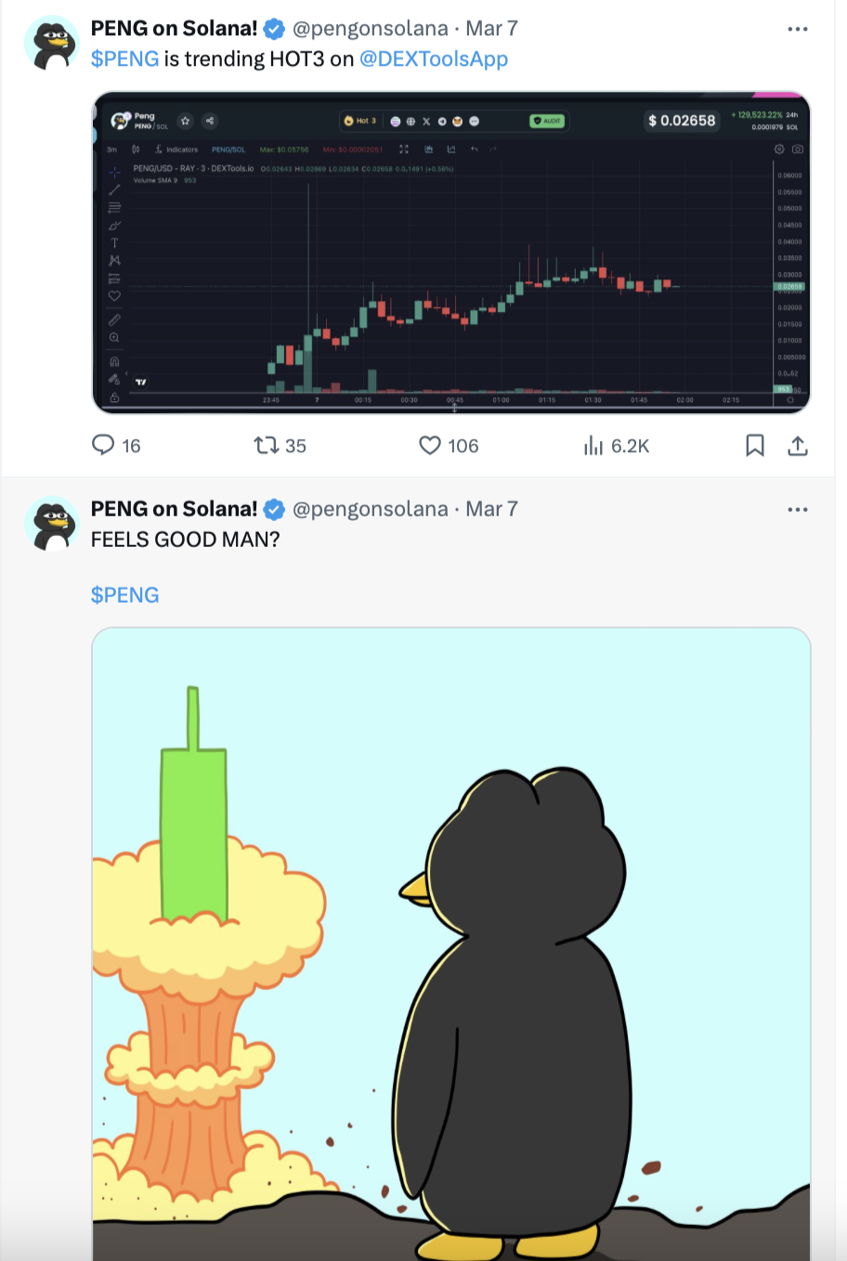Bookmark the DEXTools chart tweet
The image size is (847, 1261).
click(755, 446)
